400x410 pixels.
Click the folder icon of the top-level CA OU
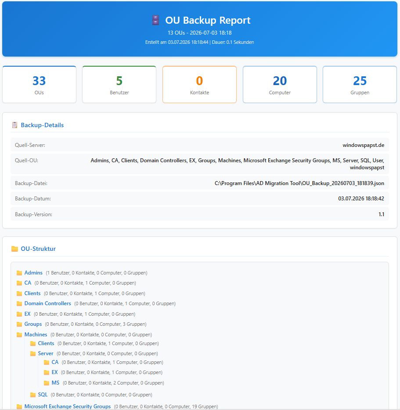point(19,283)
